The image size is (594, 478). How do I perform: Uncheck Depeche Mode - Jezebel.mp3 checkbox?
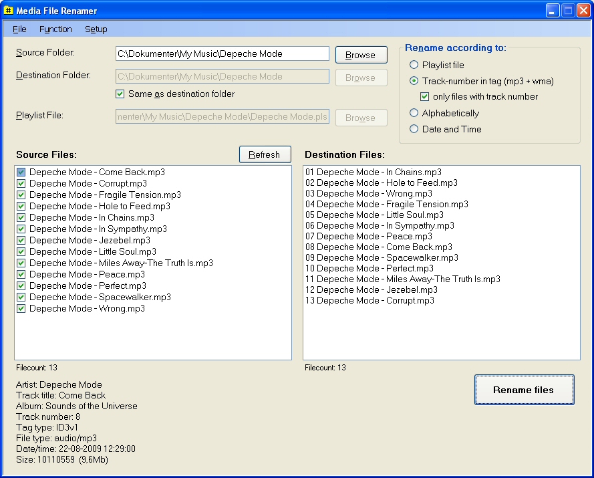[21, 240]
